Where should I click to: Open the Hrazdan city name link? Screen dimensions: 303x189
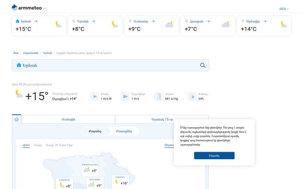tap(196, 21)
